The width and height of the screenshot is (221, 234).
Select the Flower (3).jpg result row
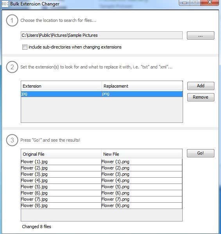[101, 174]
